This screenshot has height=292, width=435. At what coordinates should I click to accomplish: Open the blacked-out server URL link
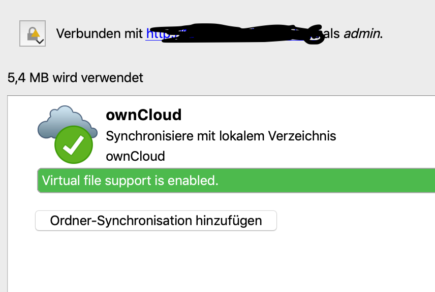[x=234, y=34]
